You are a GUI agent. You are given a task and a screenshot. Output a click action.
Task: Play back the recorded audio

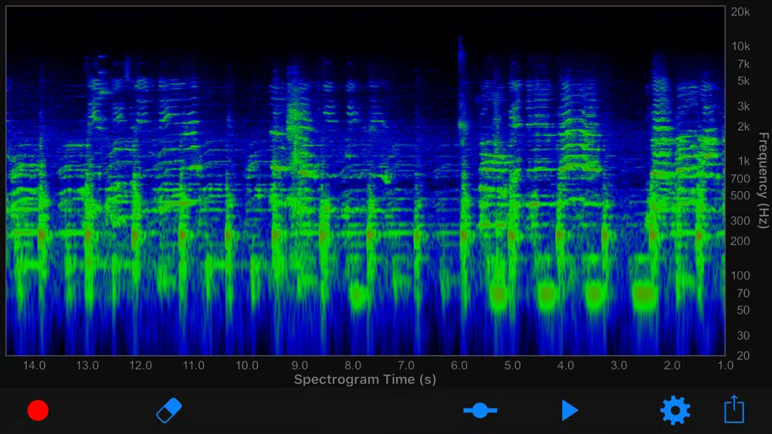[570, 410]
